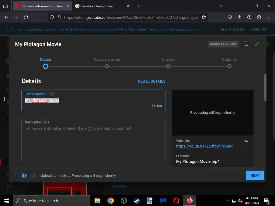Click GET STARTED for 2-Step Verification
The image size is (275, 206).
tap(232, 29)
